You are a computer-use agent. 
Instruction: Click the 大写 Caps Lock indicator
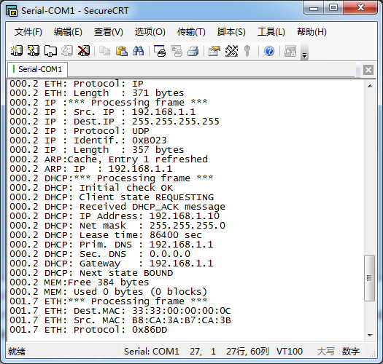coord(325,352)
